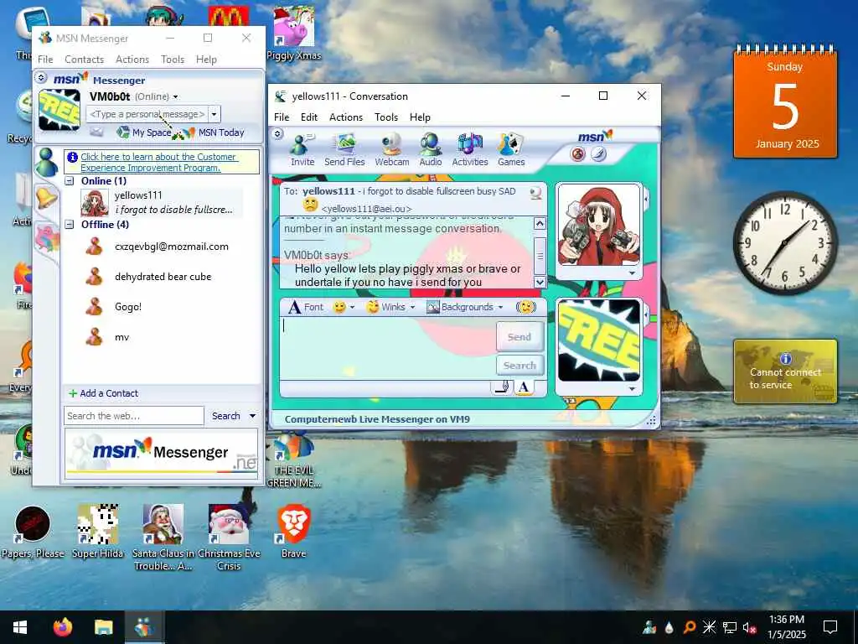Switch to text typing mode A icon

(524, 387)
